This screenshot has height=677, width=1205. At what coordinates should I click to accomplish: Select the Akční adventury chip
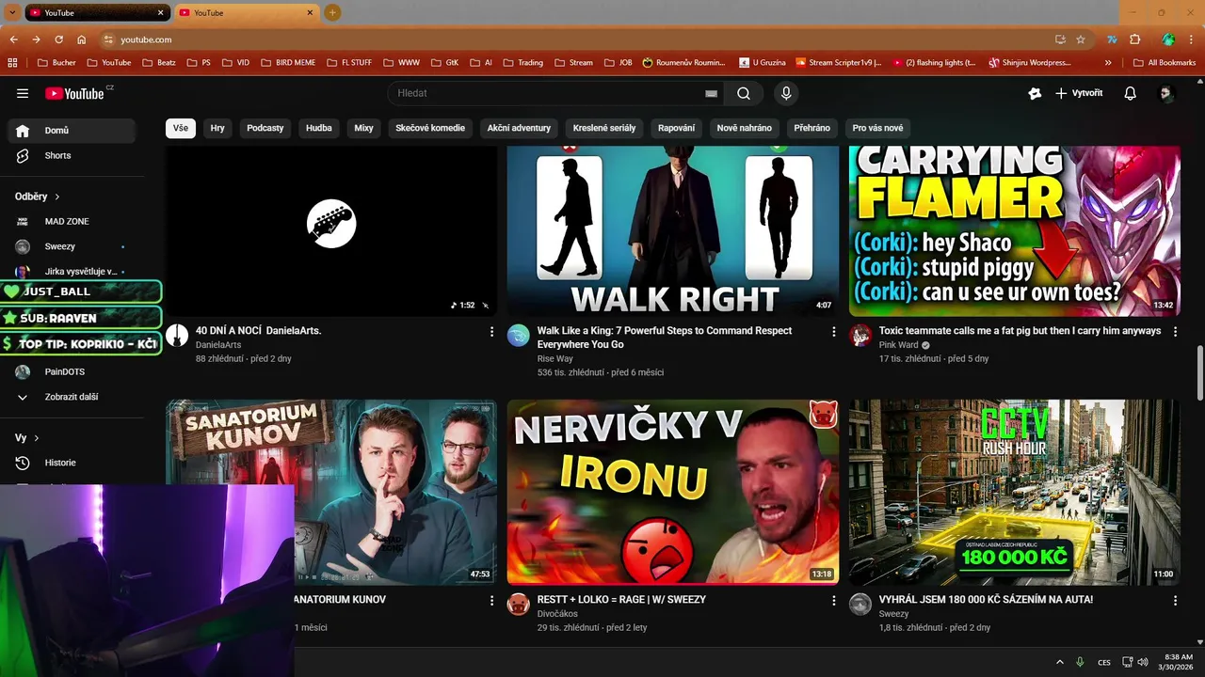519,128
